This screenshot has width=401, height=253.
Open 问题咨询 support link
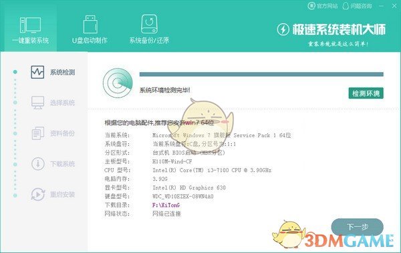[x=357, y=6]
